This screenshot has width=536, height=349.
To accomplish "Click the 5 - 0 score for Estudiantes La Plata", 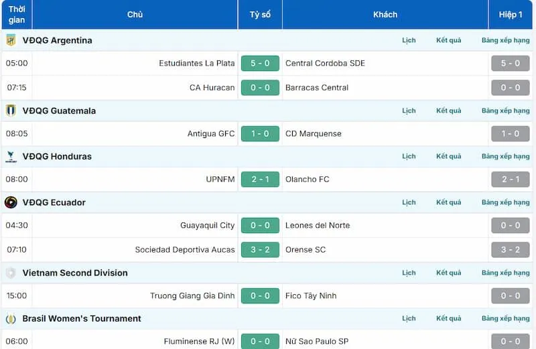I will (x=260, y=64).
